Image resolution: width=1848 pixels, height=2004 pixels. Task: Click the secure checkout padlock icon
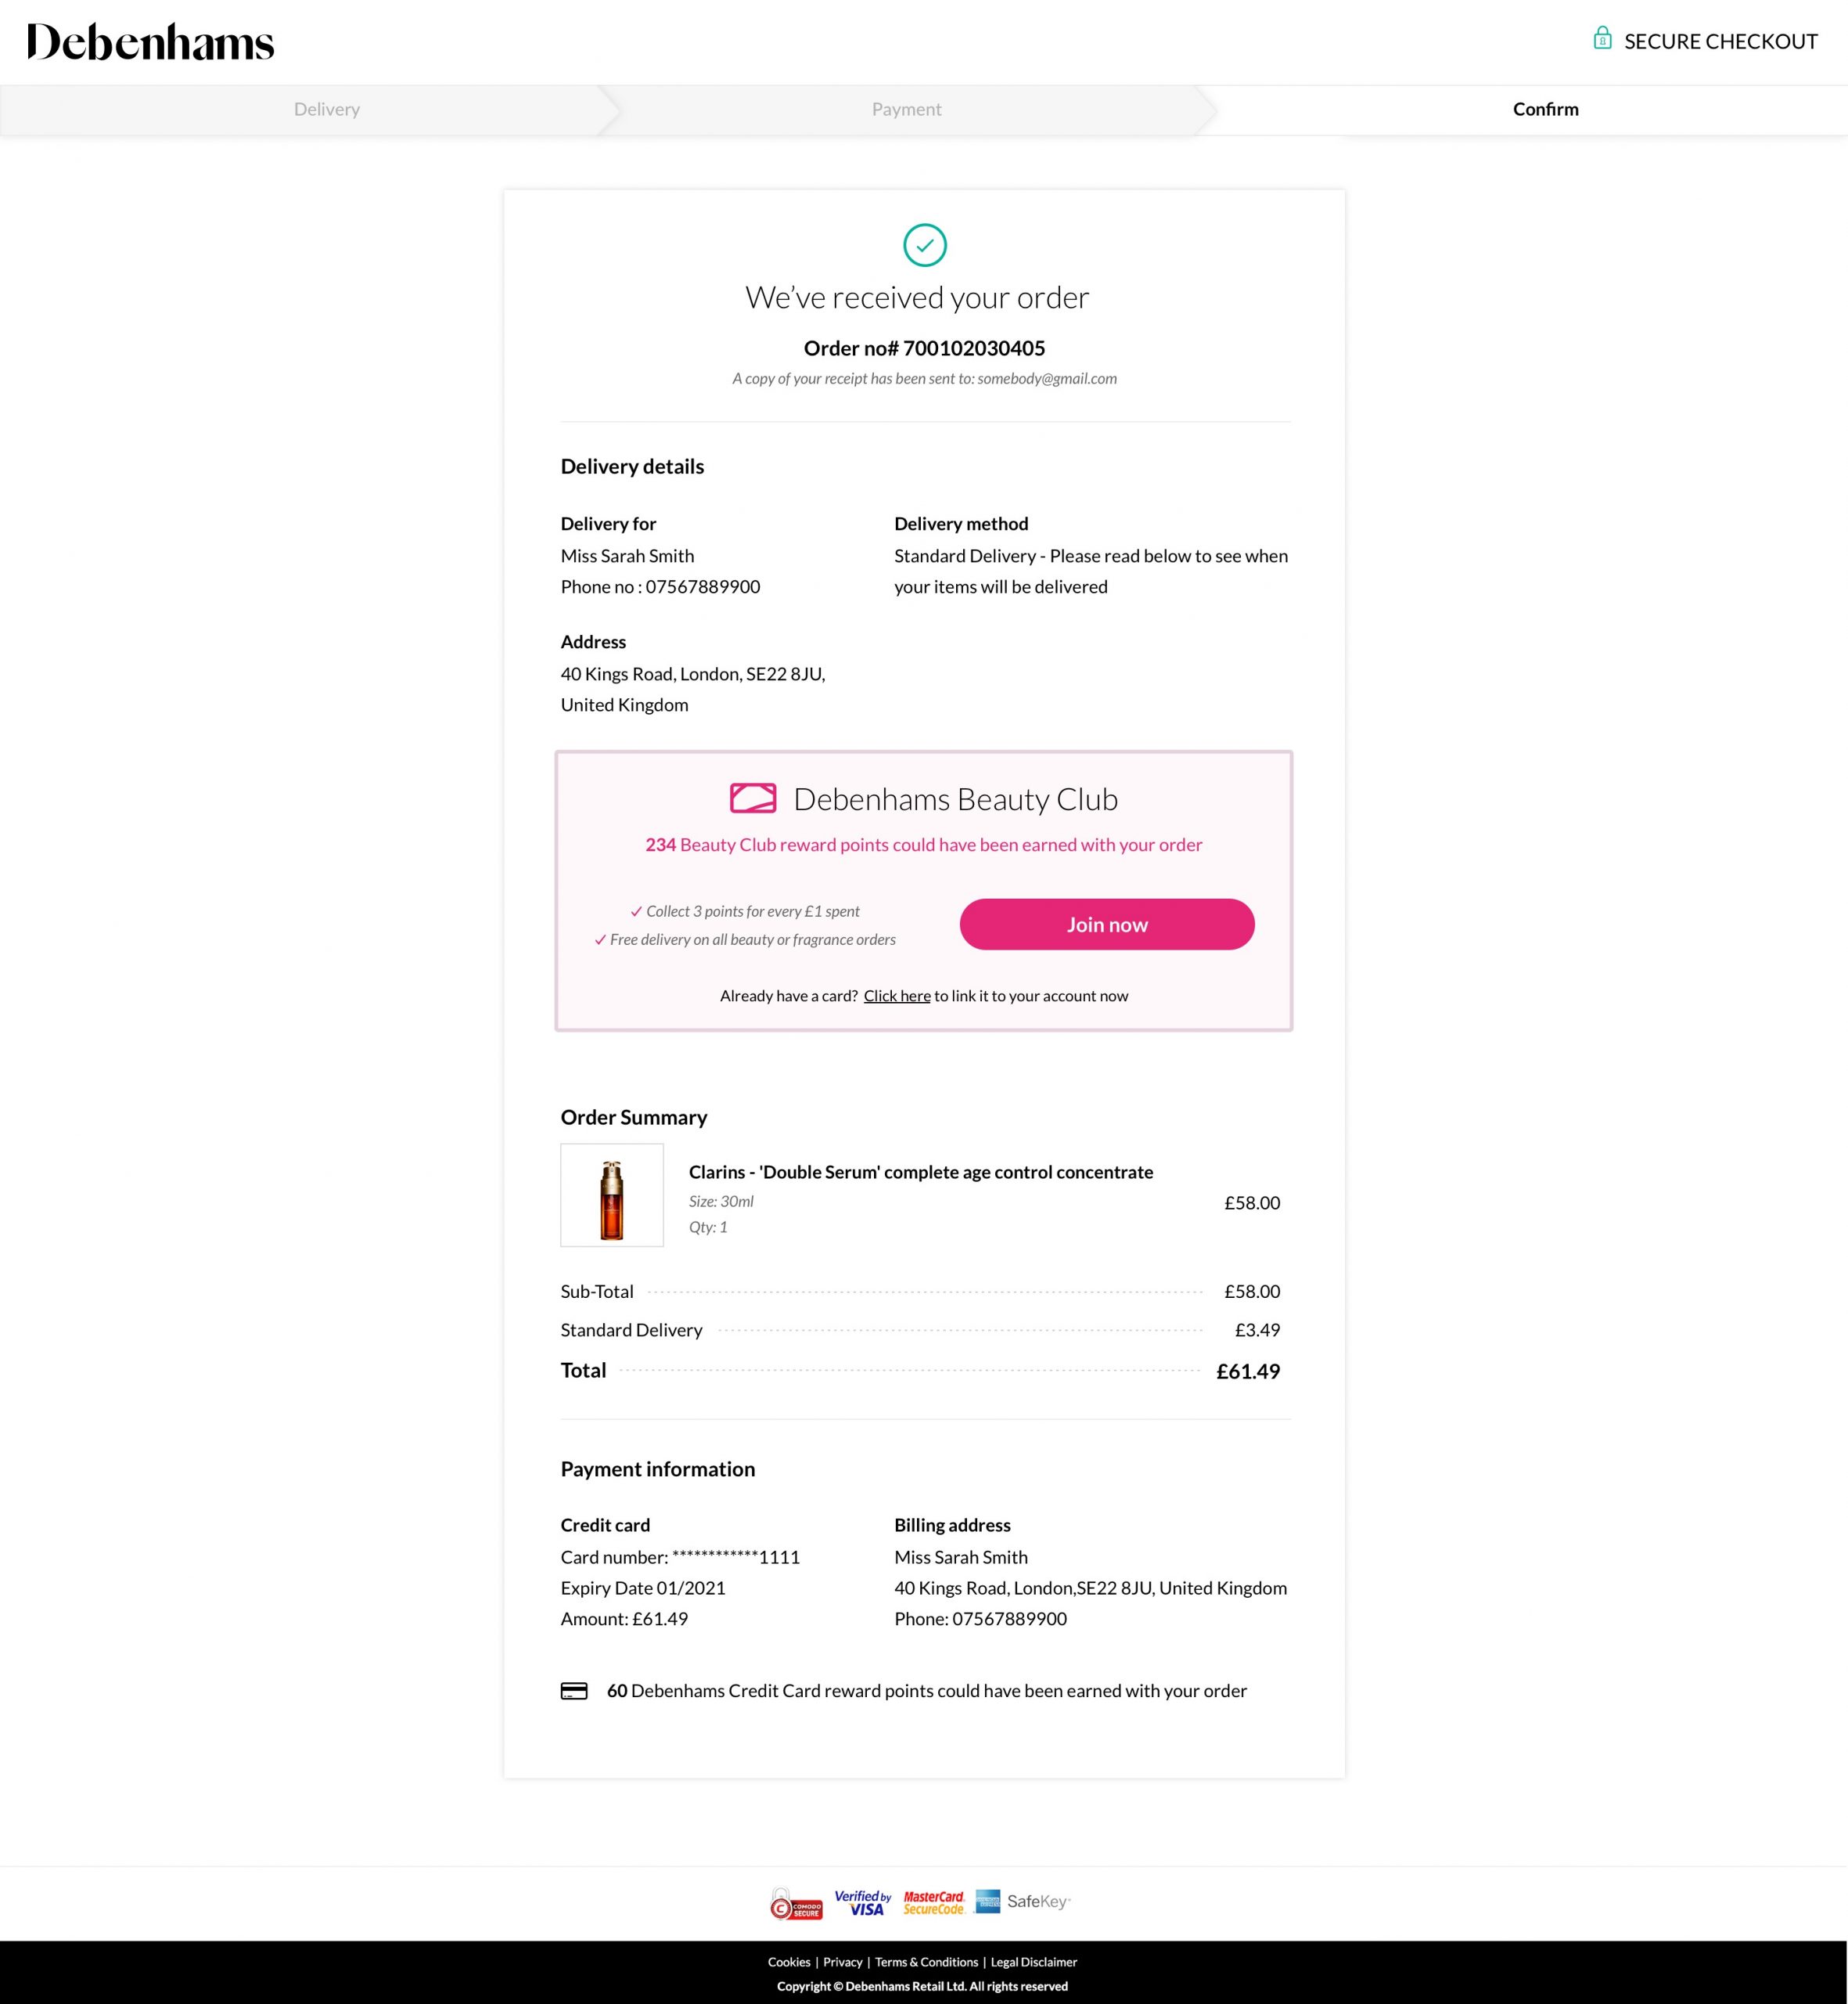pyautogui.click(x=1602, y=39)
